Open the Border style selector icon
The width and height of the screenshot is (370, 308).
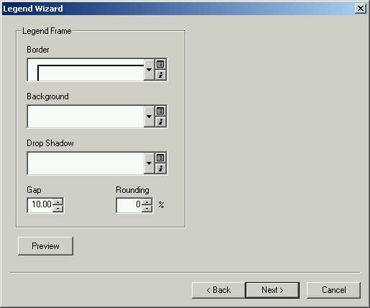160,64
